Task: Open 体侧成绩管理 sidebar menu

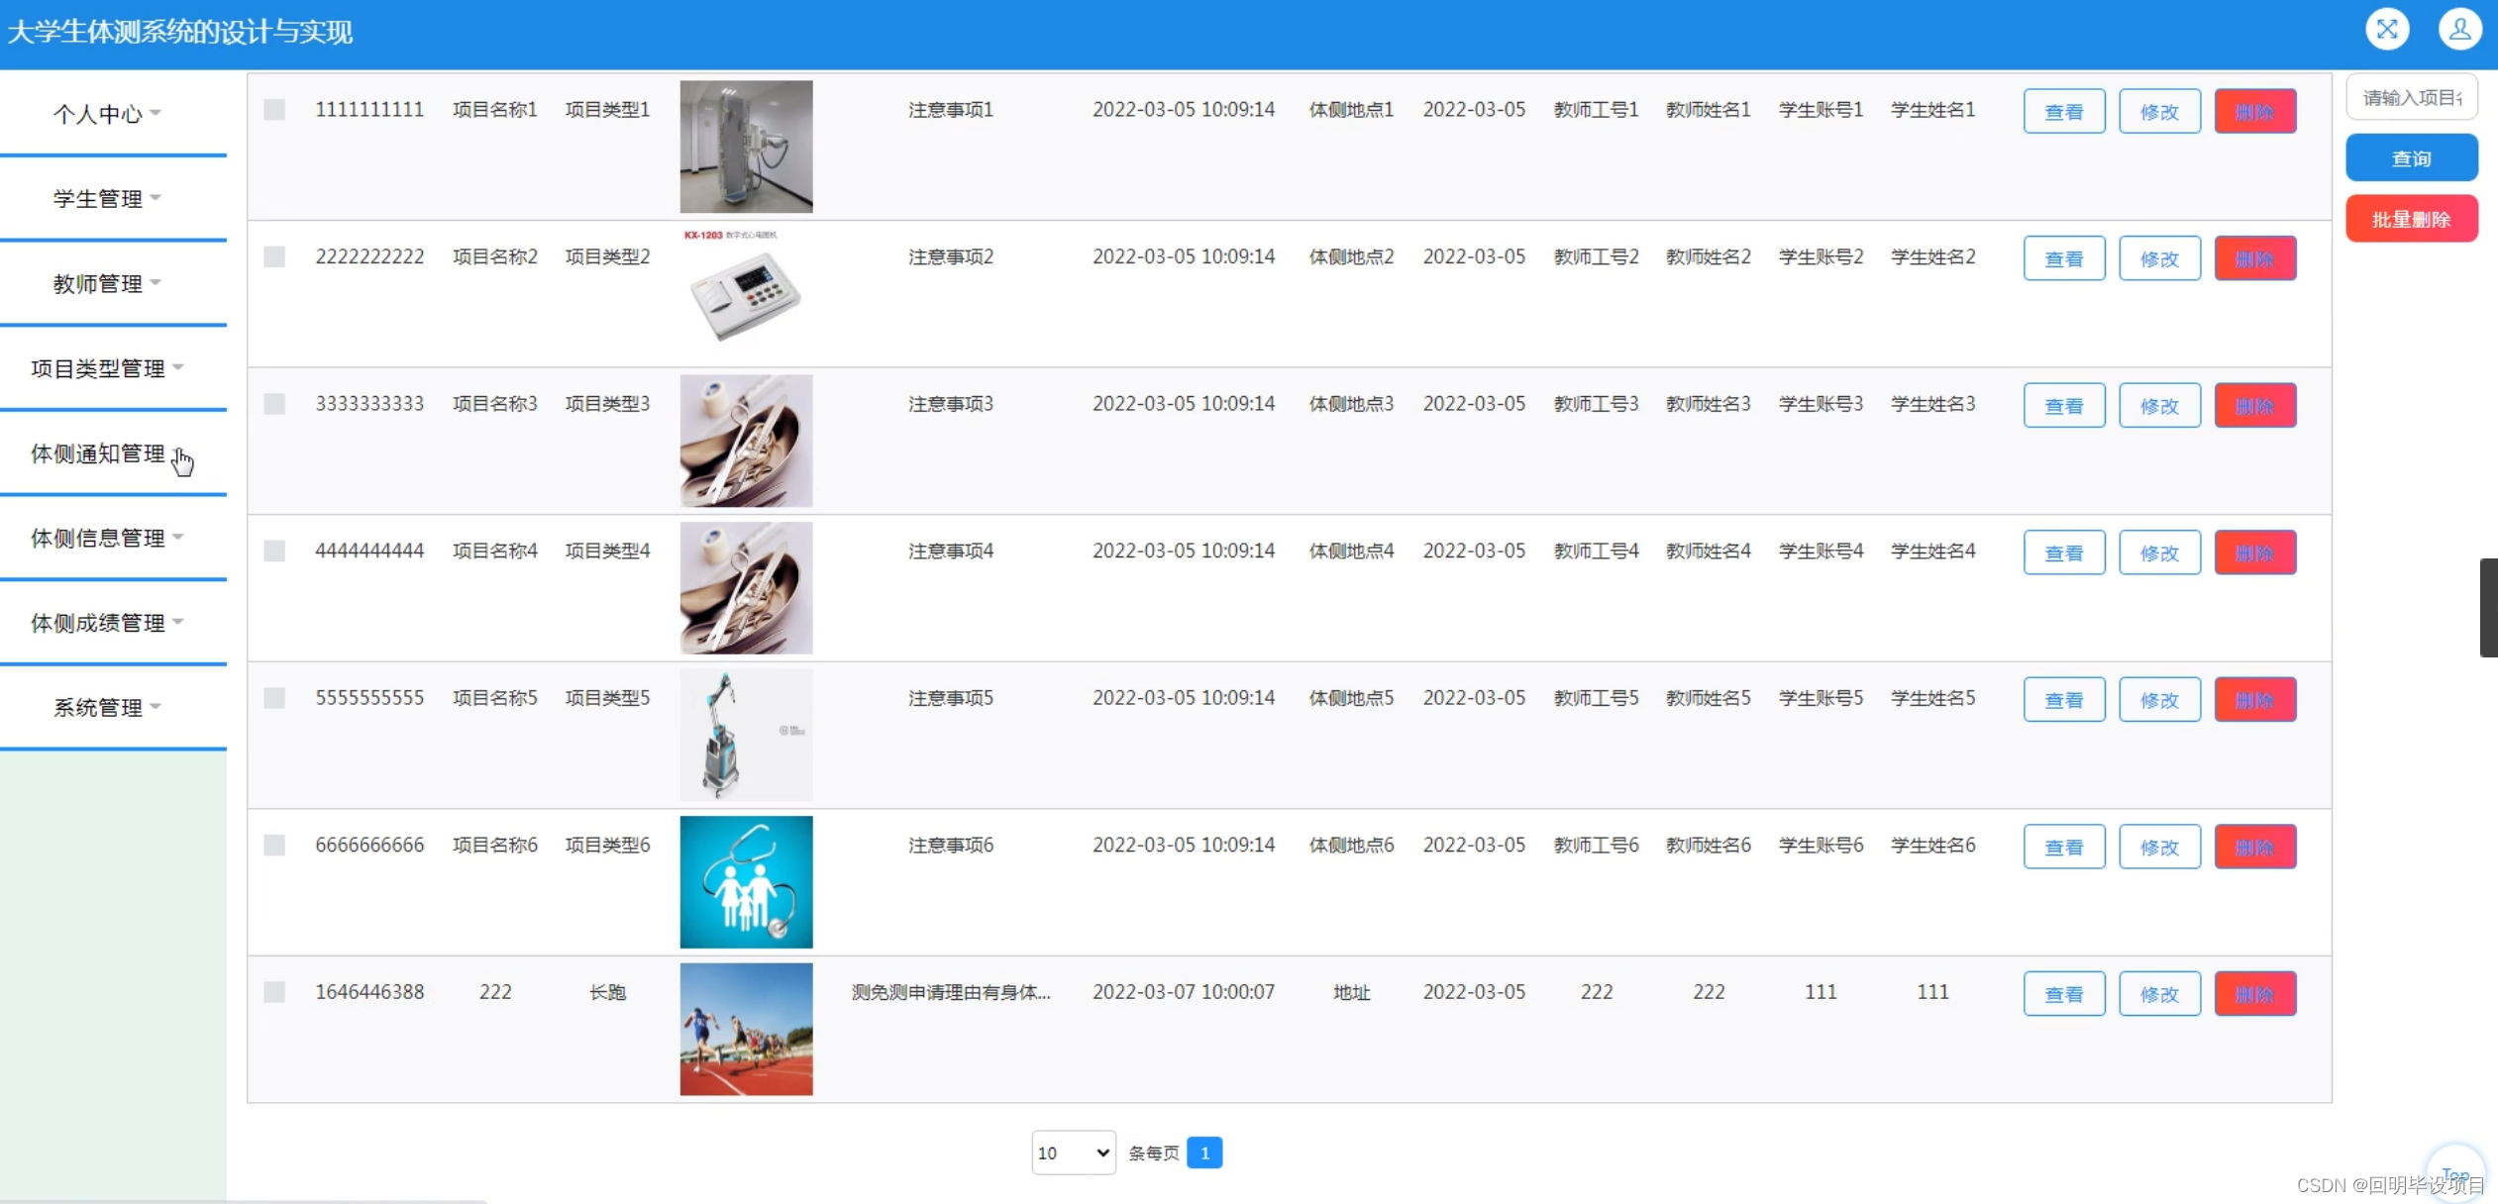Action: 97,623
